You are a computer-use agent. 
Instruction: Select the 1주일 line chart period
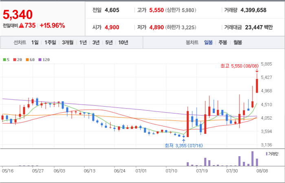(50, 42)
